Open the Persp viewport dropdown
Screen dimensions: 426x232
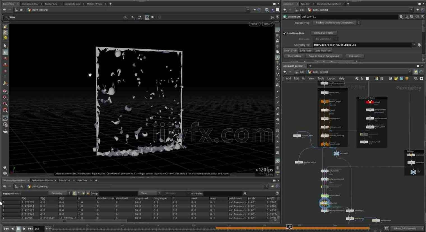254,24
